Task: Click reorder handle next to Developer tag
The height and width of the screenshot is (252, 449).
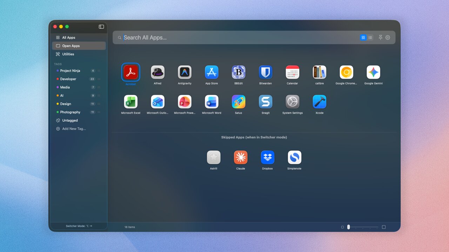Action: 99,79
